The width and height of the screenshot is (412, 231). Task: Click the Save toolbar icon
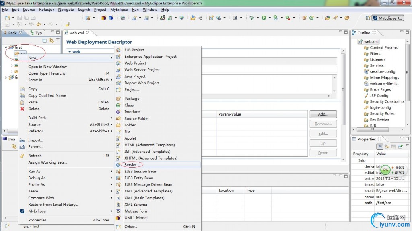(19, 18)
